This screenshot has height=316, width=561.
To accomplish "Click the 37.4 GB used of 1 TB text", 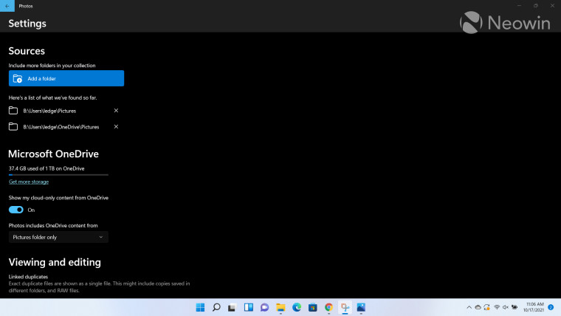I will point(47,168).
